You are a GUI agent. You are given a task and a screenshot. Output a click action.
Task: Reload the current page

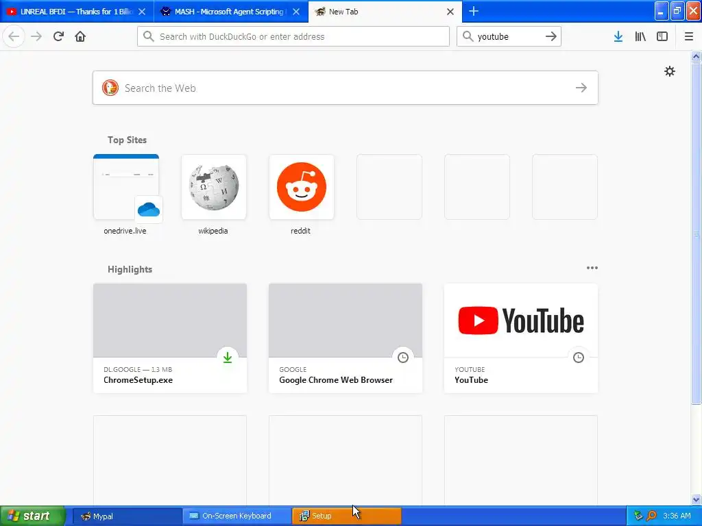(x=58, y=36)
